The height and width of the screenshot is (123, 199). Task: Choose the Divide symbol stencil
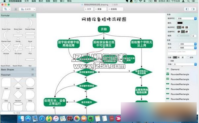tap(18, 35)
